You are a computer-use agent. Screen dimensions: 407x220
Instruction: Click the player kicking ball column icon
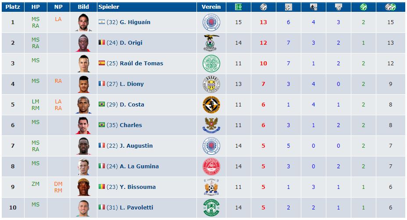coord(313,7)
